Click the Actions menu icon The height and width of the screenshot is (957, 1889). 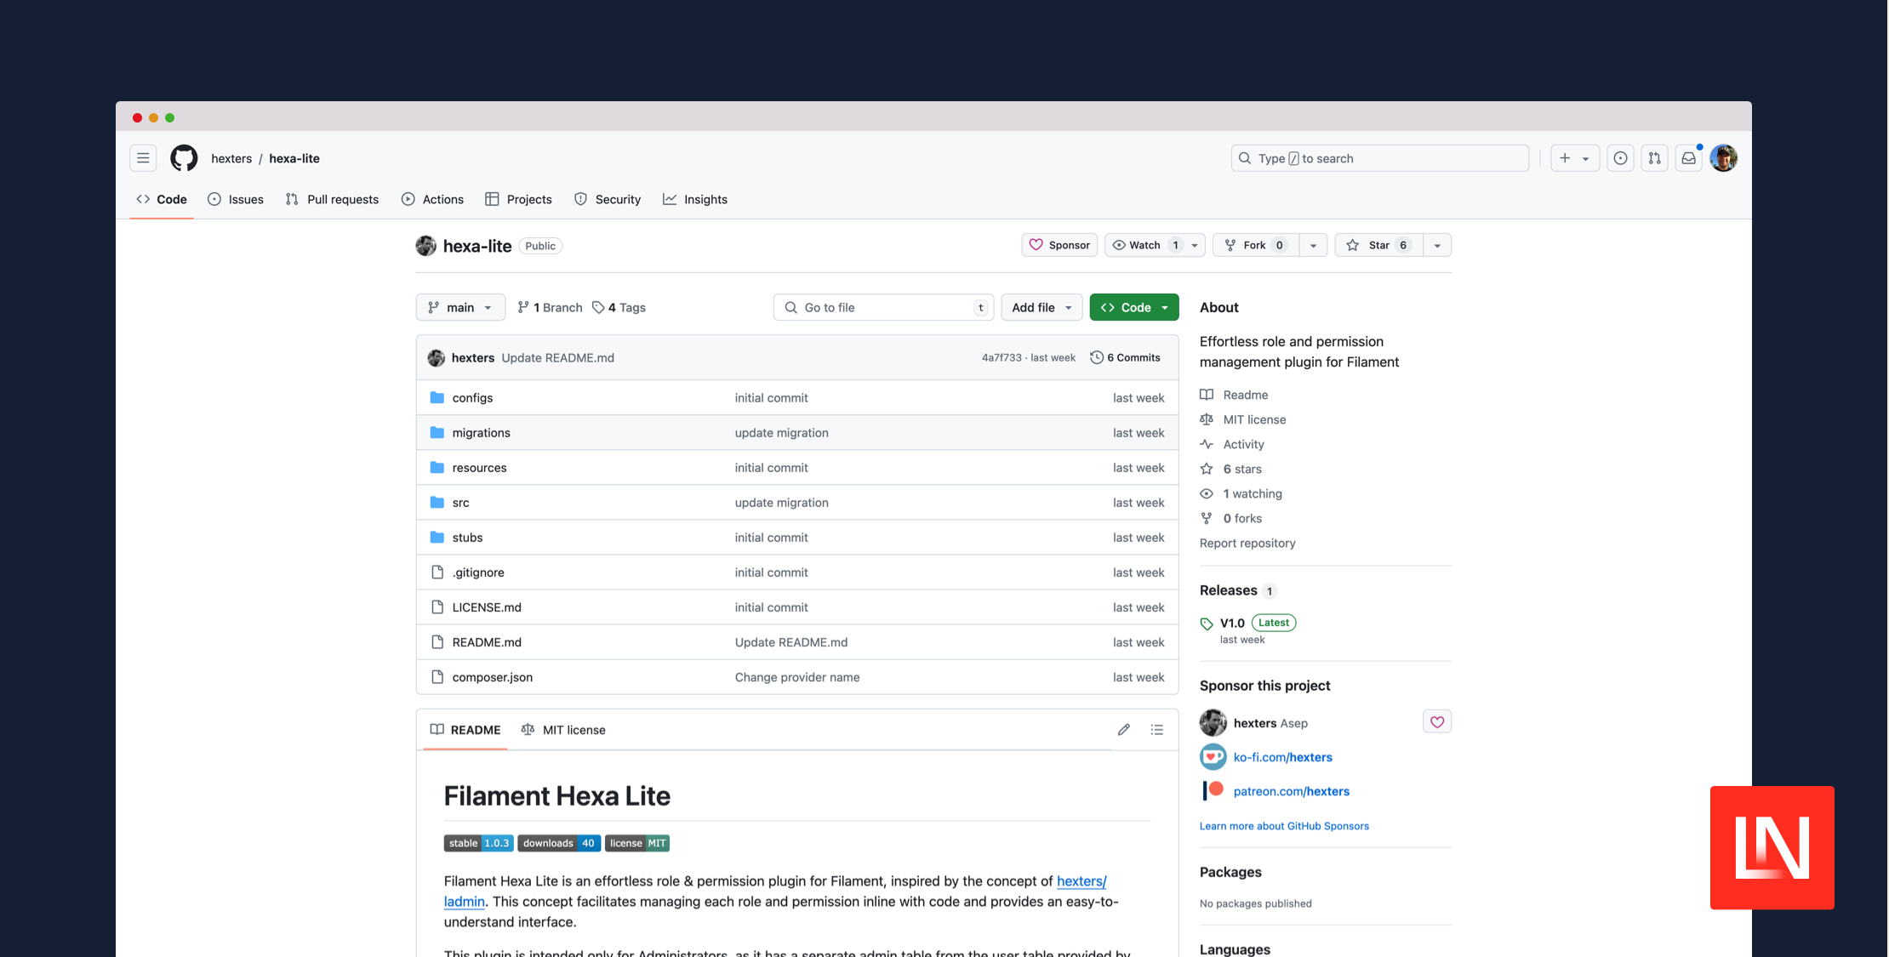coord(408,197)
